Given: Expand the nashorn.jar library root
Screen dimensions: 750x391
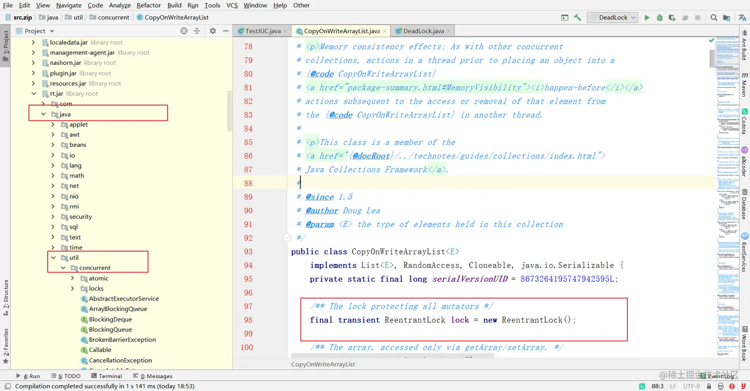Looking at the screenshot, I should 34,63.
